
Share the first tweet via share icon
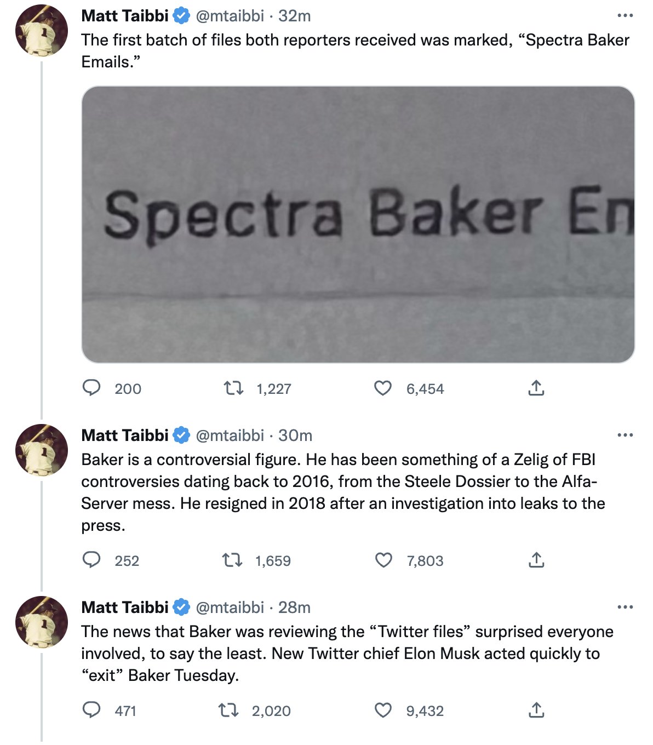(536, 388)
